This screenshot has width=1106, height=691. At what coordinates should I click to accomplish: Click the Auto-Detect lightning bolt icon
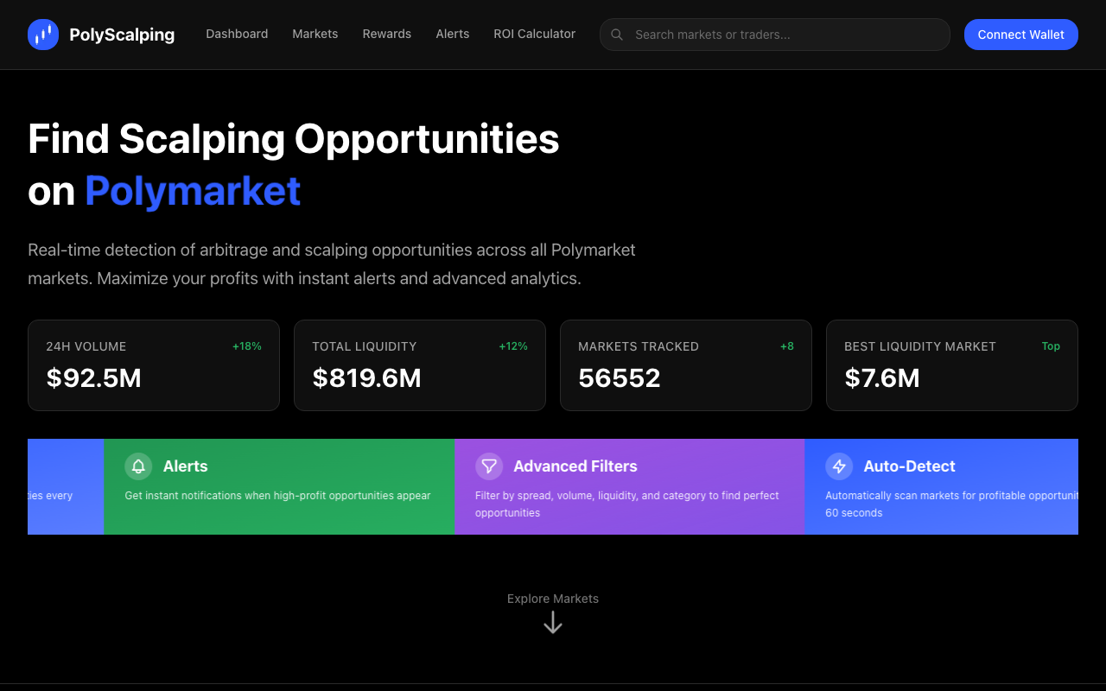839,466
